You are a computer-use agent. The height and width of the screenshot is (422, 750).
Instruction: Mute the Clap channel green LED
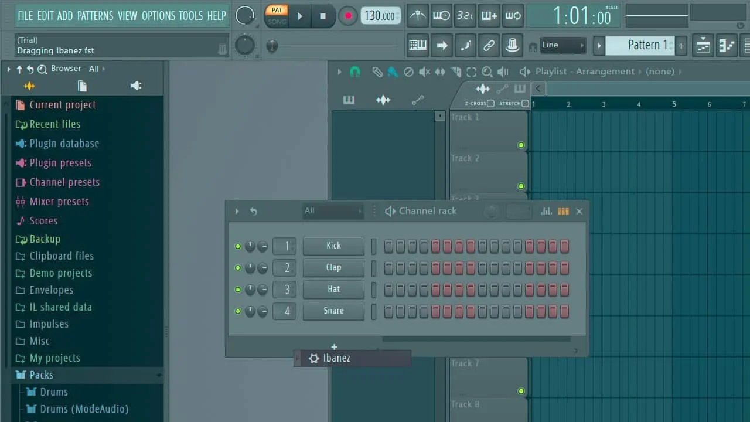point(237,268)
